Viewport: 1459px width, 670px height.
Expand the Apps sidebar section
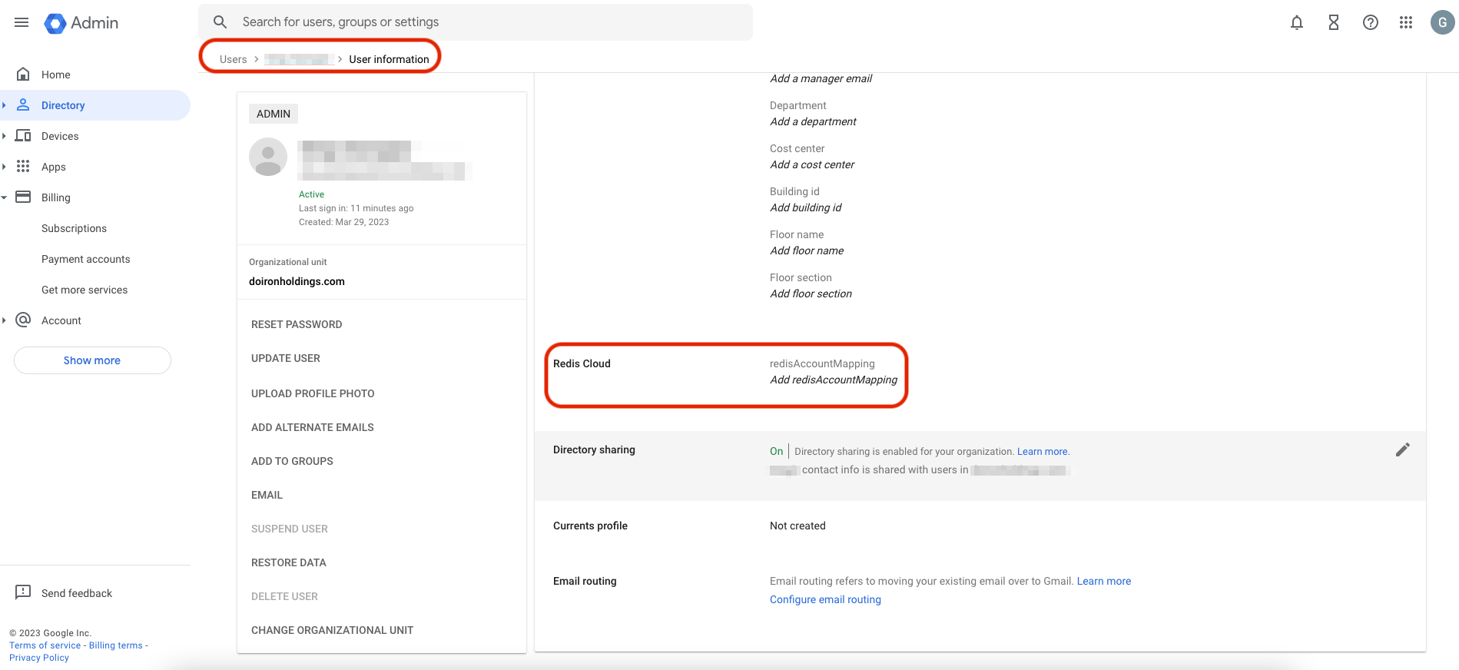click(5, 167)
